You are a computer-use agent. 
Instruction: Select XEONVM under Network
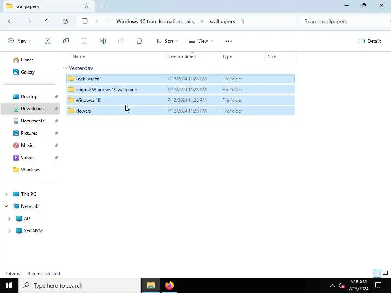[33, 231]
